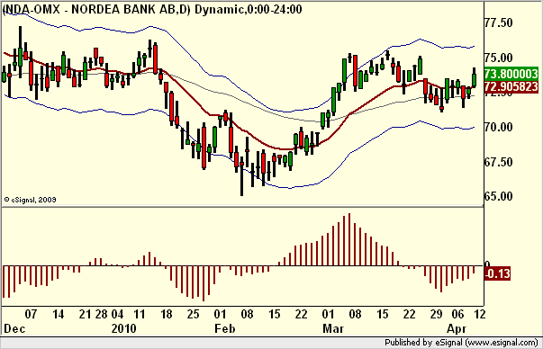Click the Feb month label
The image size is (543, 349).
coord(225,328)
